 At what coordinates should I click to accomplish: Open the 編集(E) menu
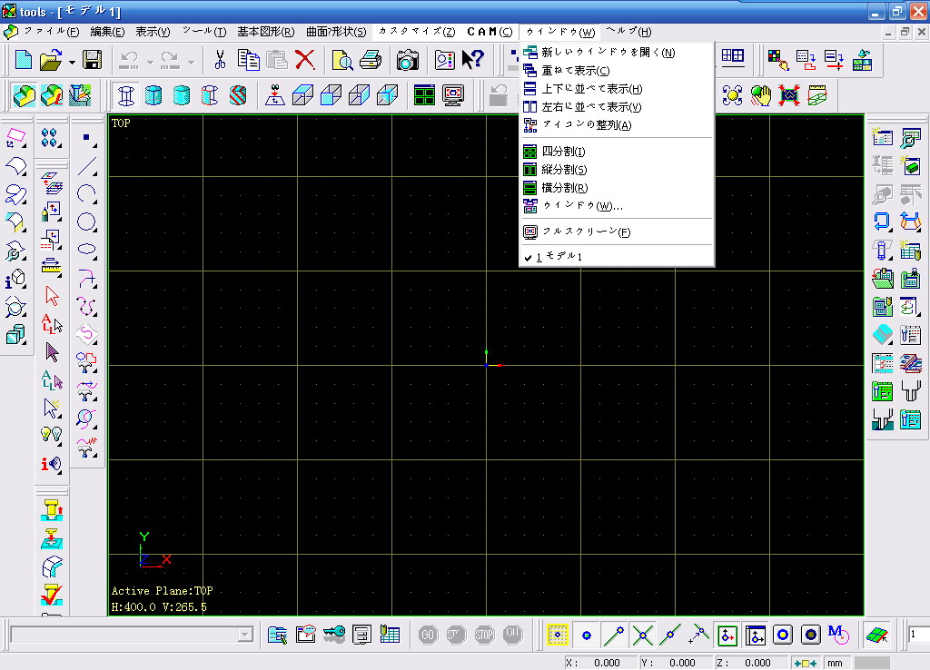click(107, 32)
